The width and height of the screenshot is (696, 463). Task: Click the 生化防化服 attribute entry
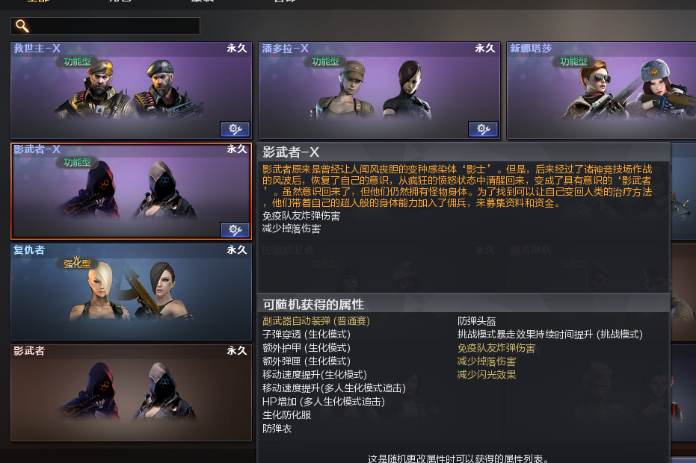[x=287, y=415]
